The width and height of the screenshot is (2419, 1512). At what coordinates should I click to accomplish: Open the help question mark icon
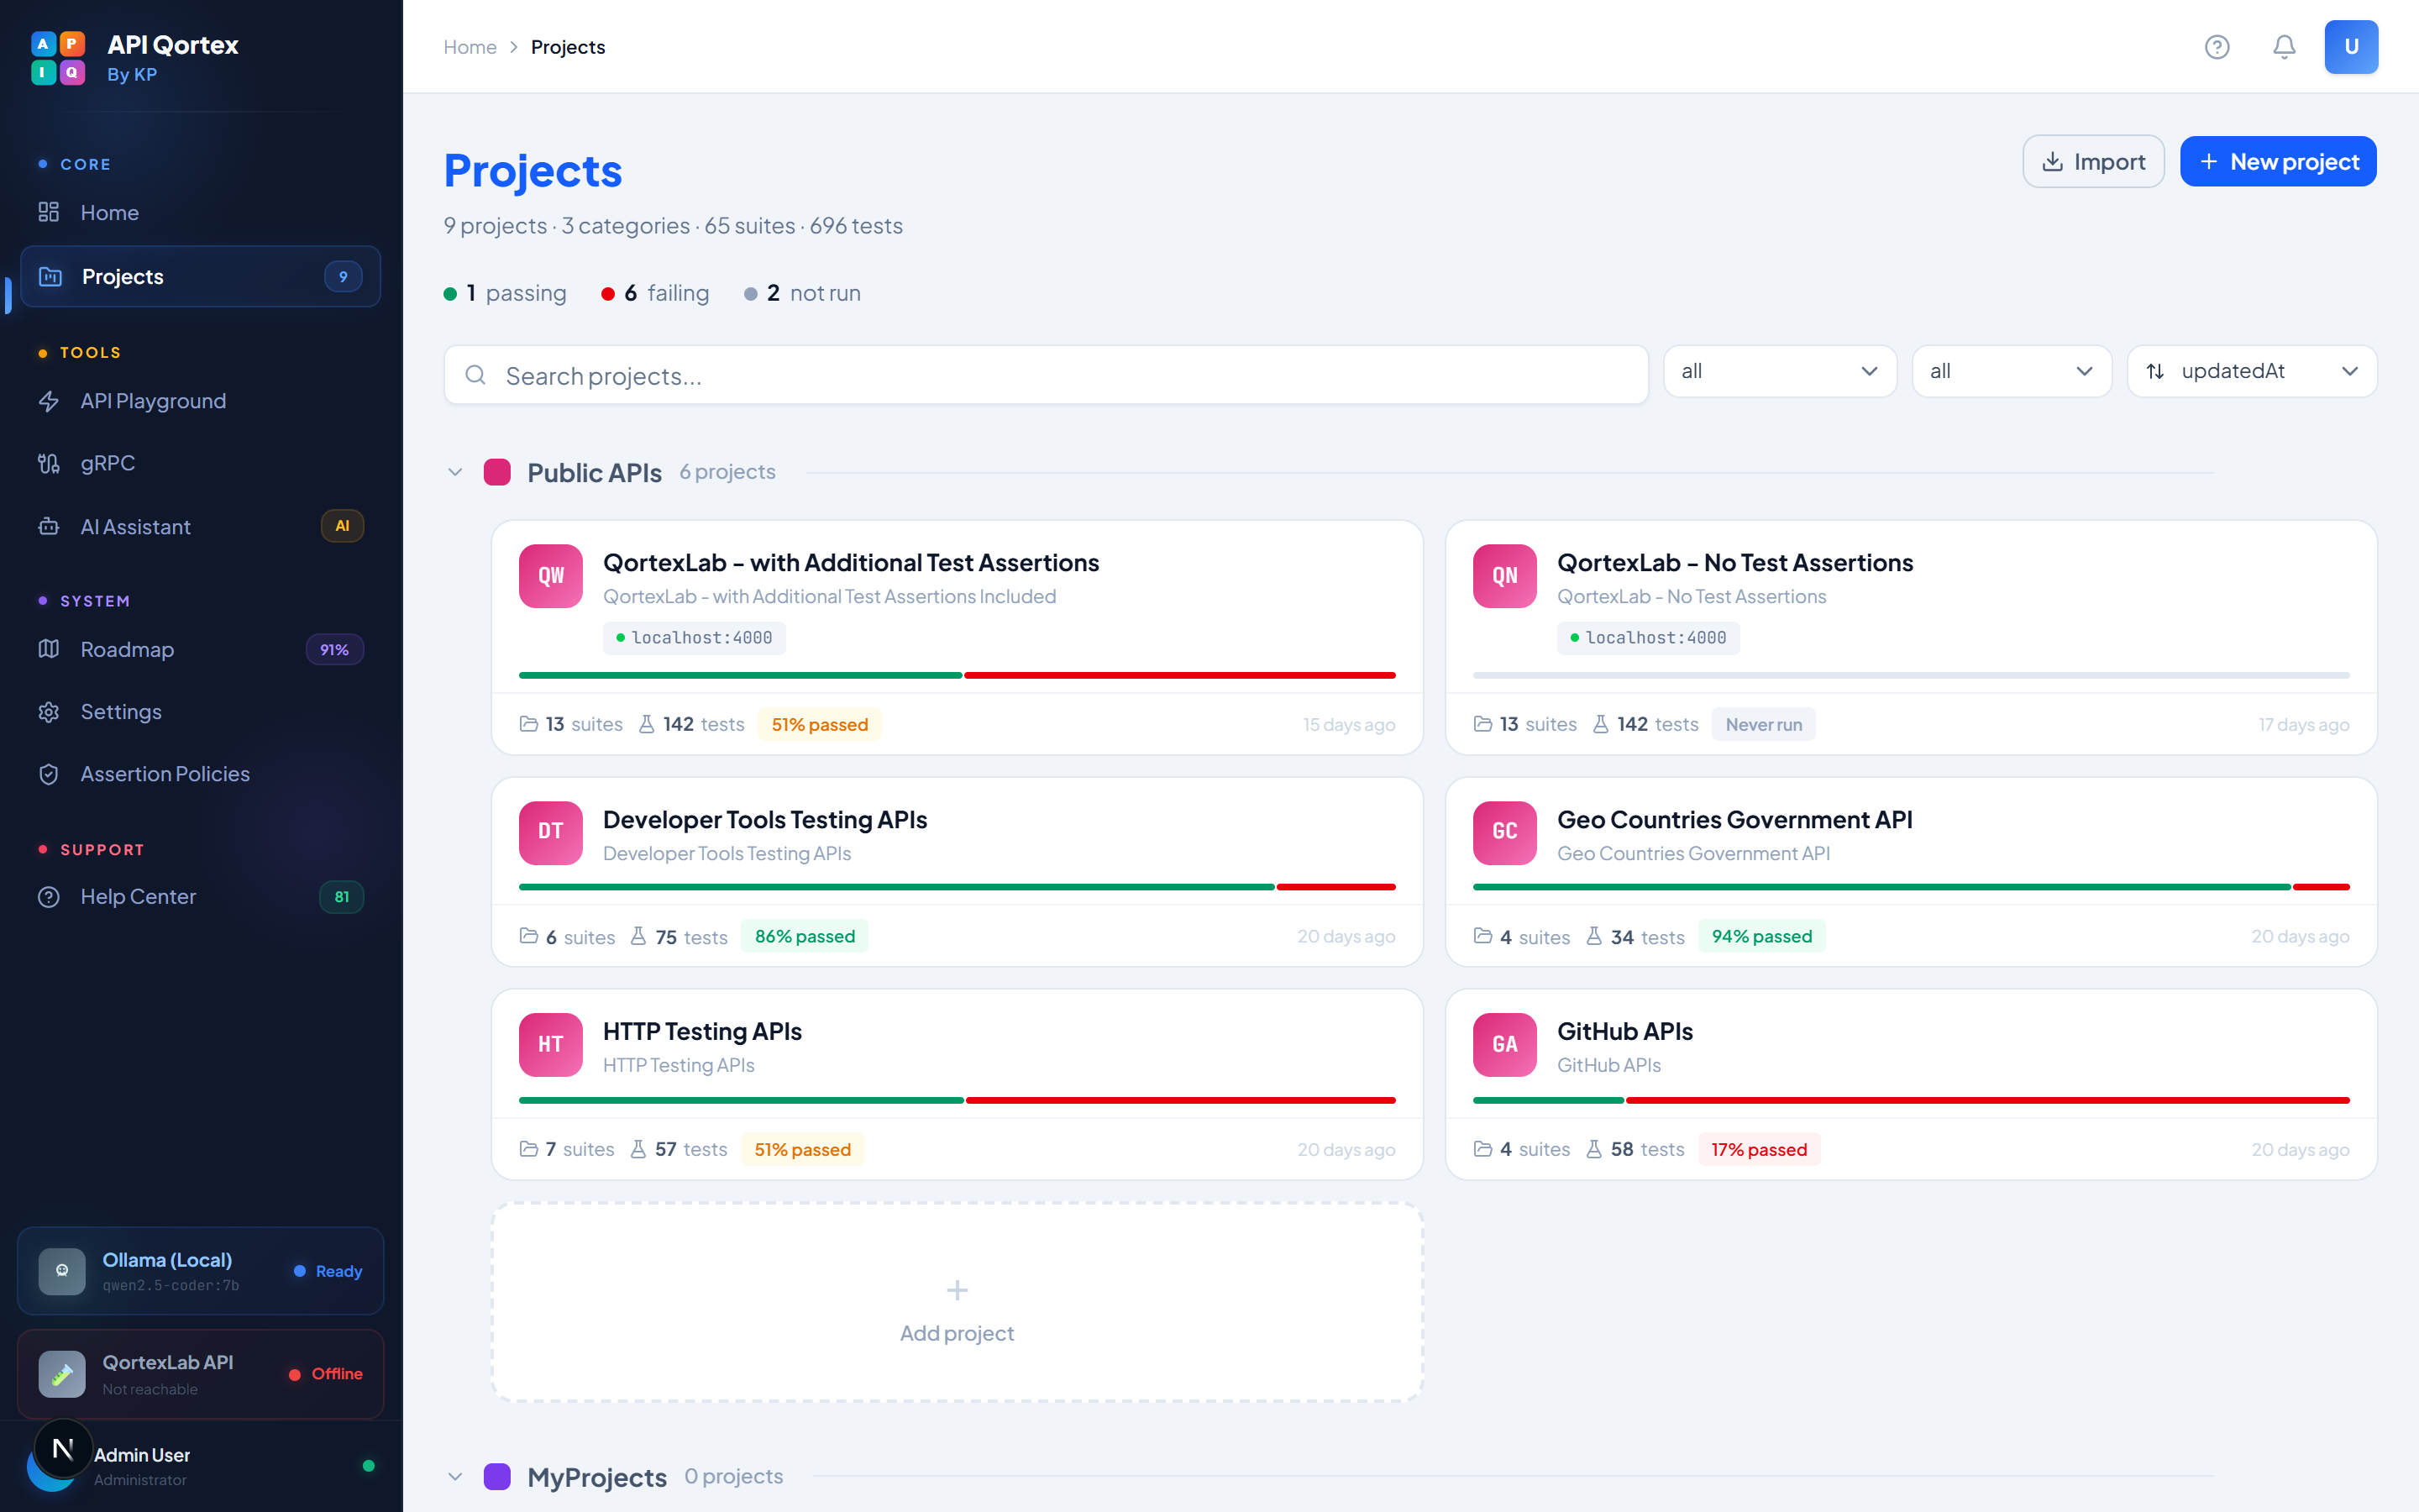[2216, 46]
